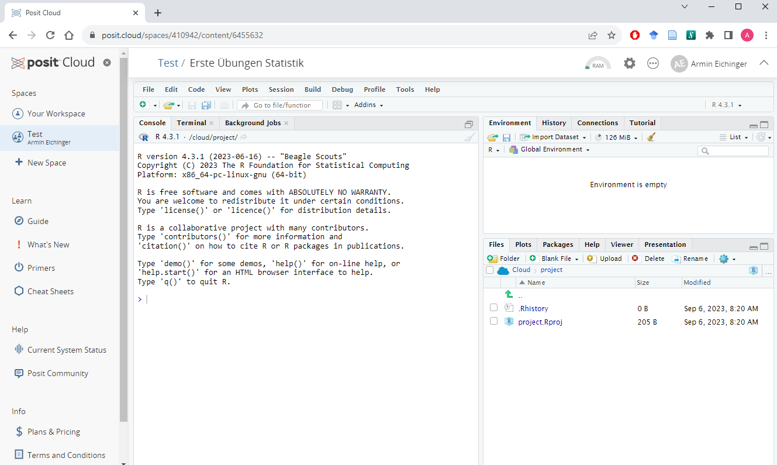777x465 pixels.
Task: Open the Session menu
Action: tap(281, 89)
